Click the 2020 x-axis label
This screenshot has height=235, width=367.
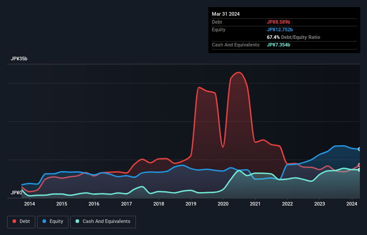pyautogui.click(x=223, y=204)
